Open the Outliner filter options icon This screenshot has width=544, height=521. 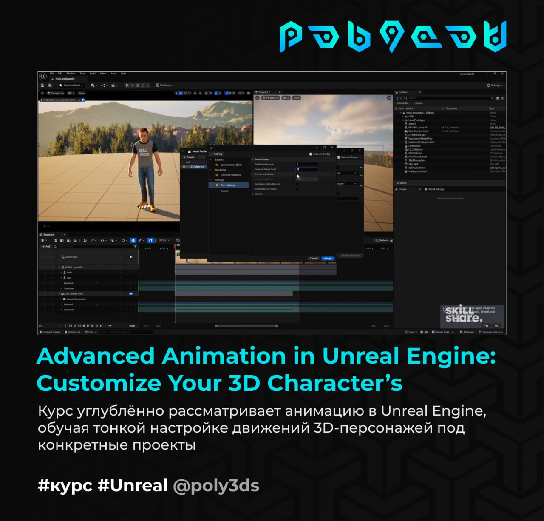coord(399,98)
